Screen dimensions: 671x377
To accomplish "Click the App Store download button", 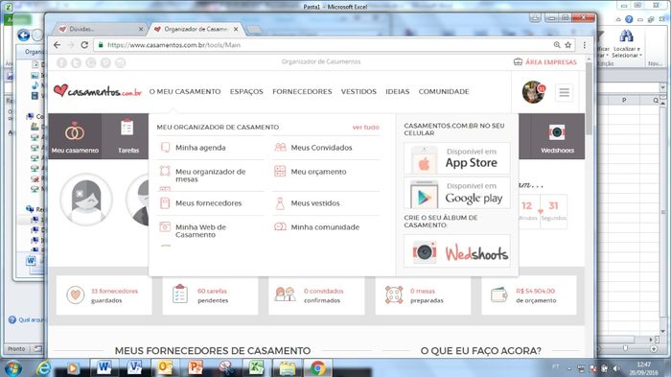I will 457,158.
